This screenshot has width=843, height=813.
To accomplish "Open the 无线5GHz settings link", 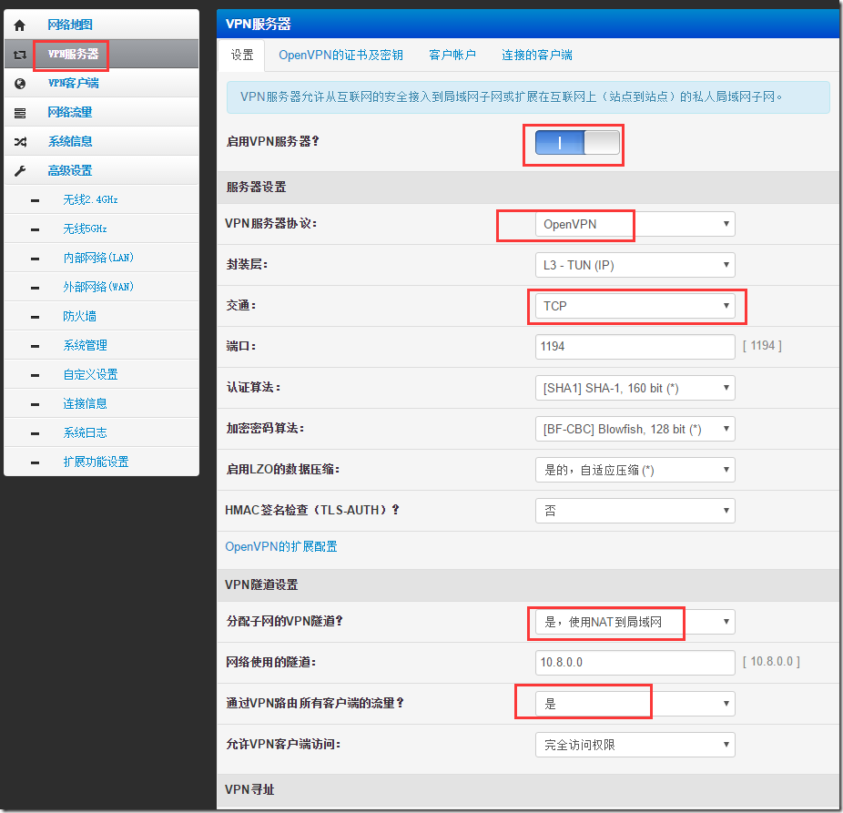I will 85,229.
